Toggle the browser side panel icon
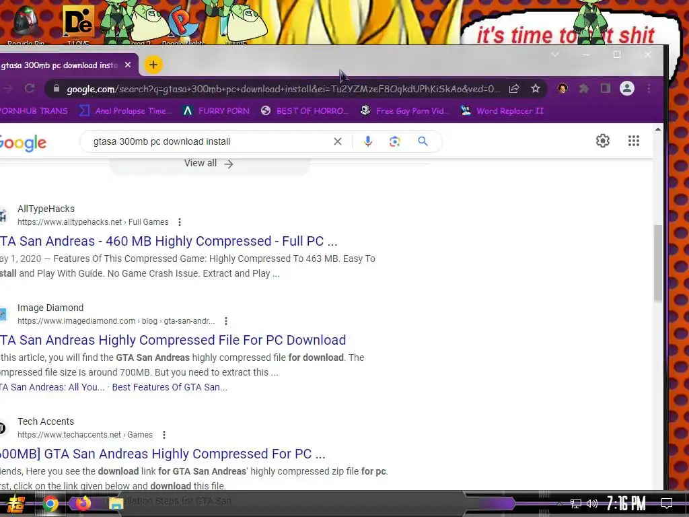The height and width of the screenshot is (517, 689). pos(606,89)
